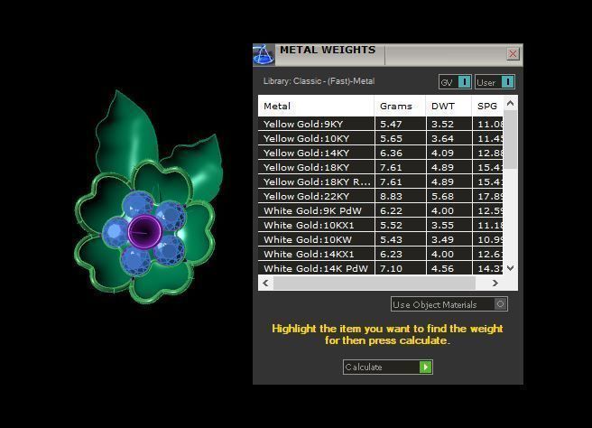
Task: Click the Calculate button
Action: (x=388, y=367)
